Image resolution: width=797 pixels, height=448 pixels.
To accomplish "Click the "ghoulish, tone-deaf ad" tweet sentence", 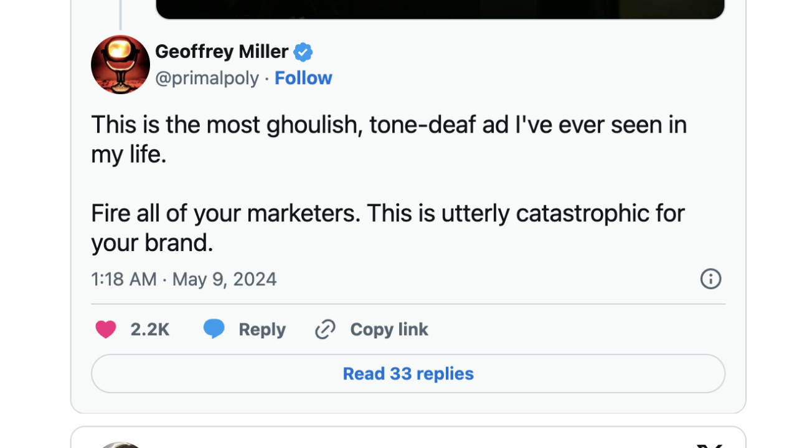I will tap(389, 139).
